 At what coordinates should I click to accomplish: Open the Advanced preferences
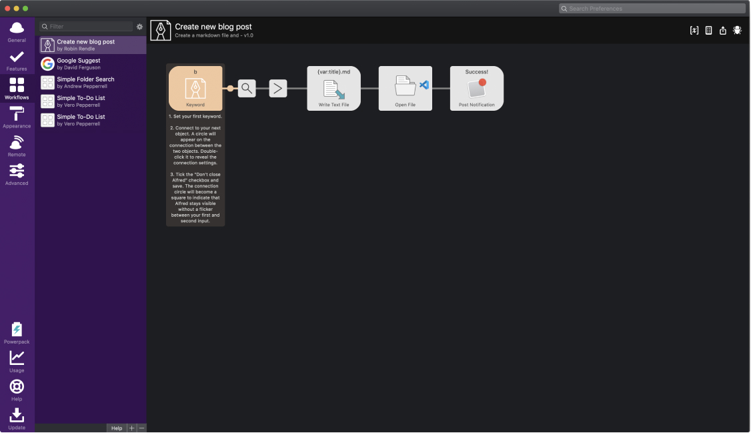pyautogui.click(x=17, y=175)
